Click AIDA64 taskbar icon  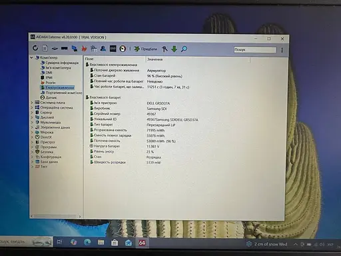click(142, 243)
